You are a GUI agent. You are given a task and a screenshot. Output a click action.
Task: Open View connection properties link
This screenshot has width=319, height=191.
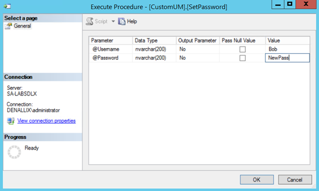(46, 121)
